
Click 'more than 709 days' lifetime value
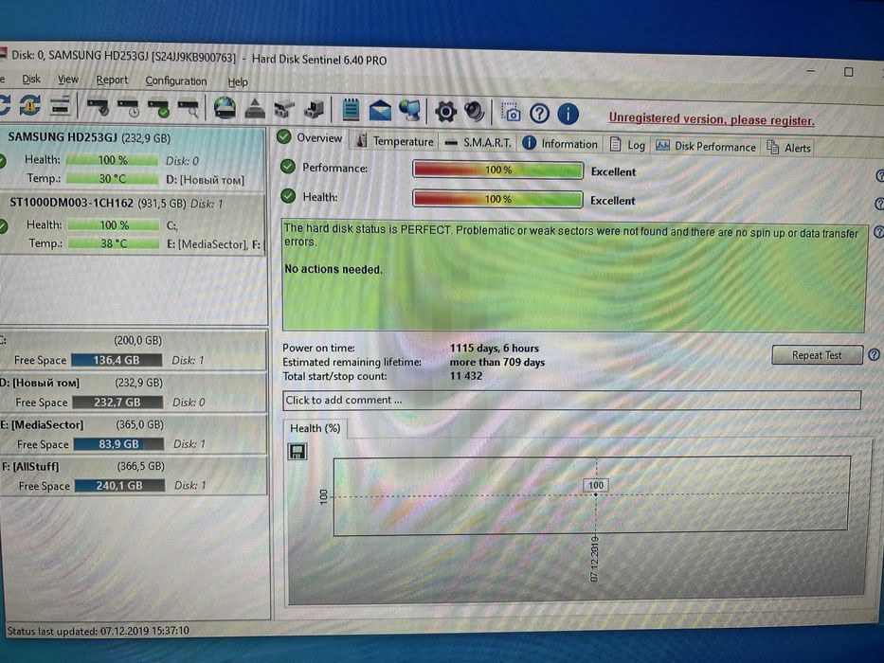click(497, 363)
